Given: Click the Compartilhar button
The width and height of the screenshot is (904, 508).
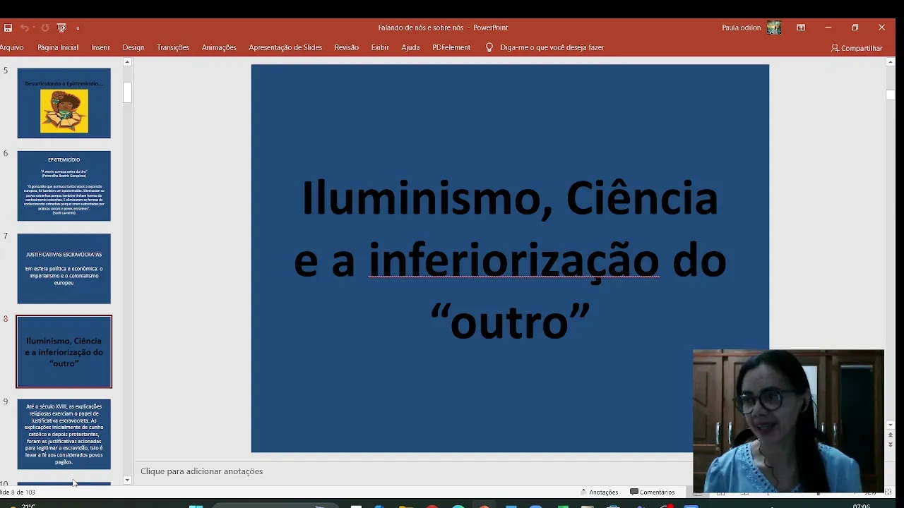Looking at the screenshot, I should click(857, 48).
